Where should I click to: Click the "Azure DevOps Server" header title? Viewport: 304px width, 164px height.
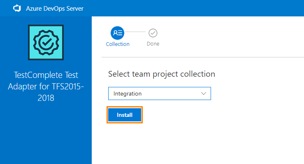pos(56,8)
